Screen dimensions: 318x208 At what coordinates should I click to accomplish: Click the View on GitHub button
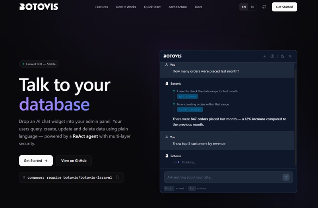tap(74, 160)
